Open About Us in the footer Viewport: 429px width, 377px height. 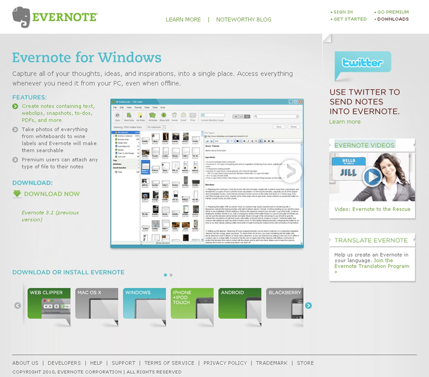click(x=25, y=363)
